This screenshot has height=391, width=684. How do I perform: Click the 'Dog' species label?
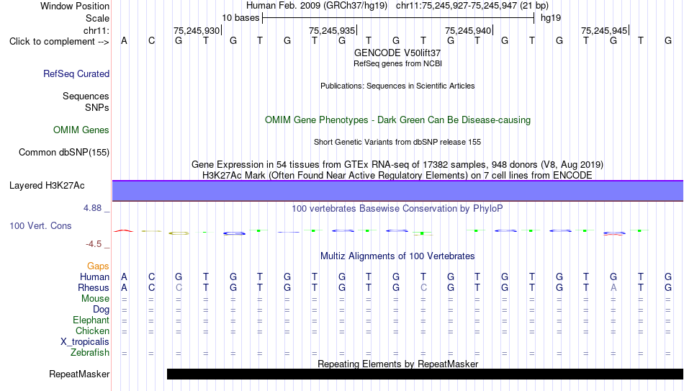pyautogui.click(x=102, y=310)
